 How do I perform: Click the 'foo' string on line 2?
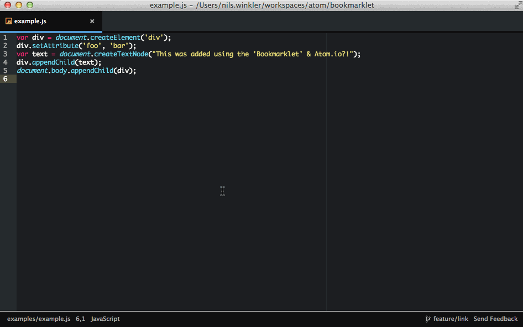tap(92, 46)
